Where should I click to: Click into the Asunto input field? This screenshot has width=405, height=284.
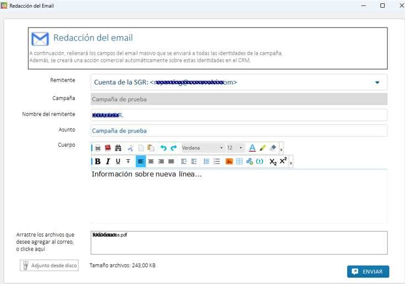239,131
